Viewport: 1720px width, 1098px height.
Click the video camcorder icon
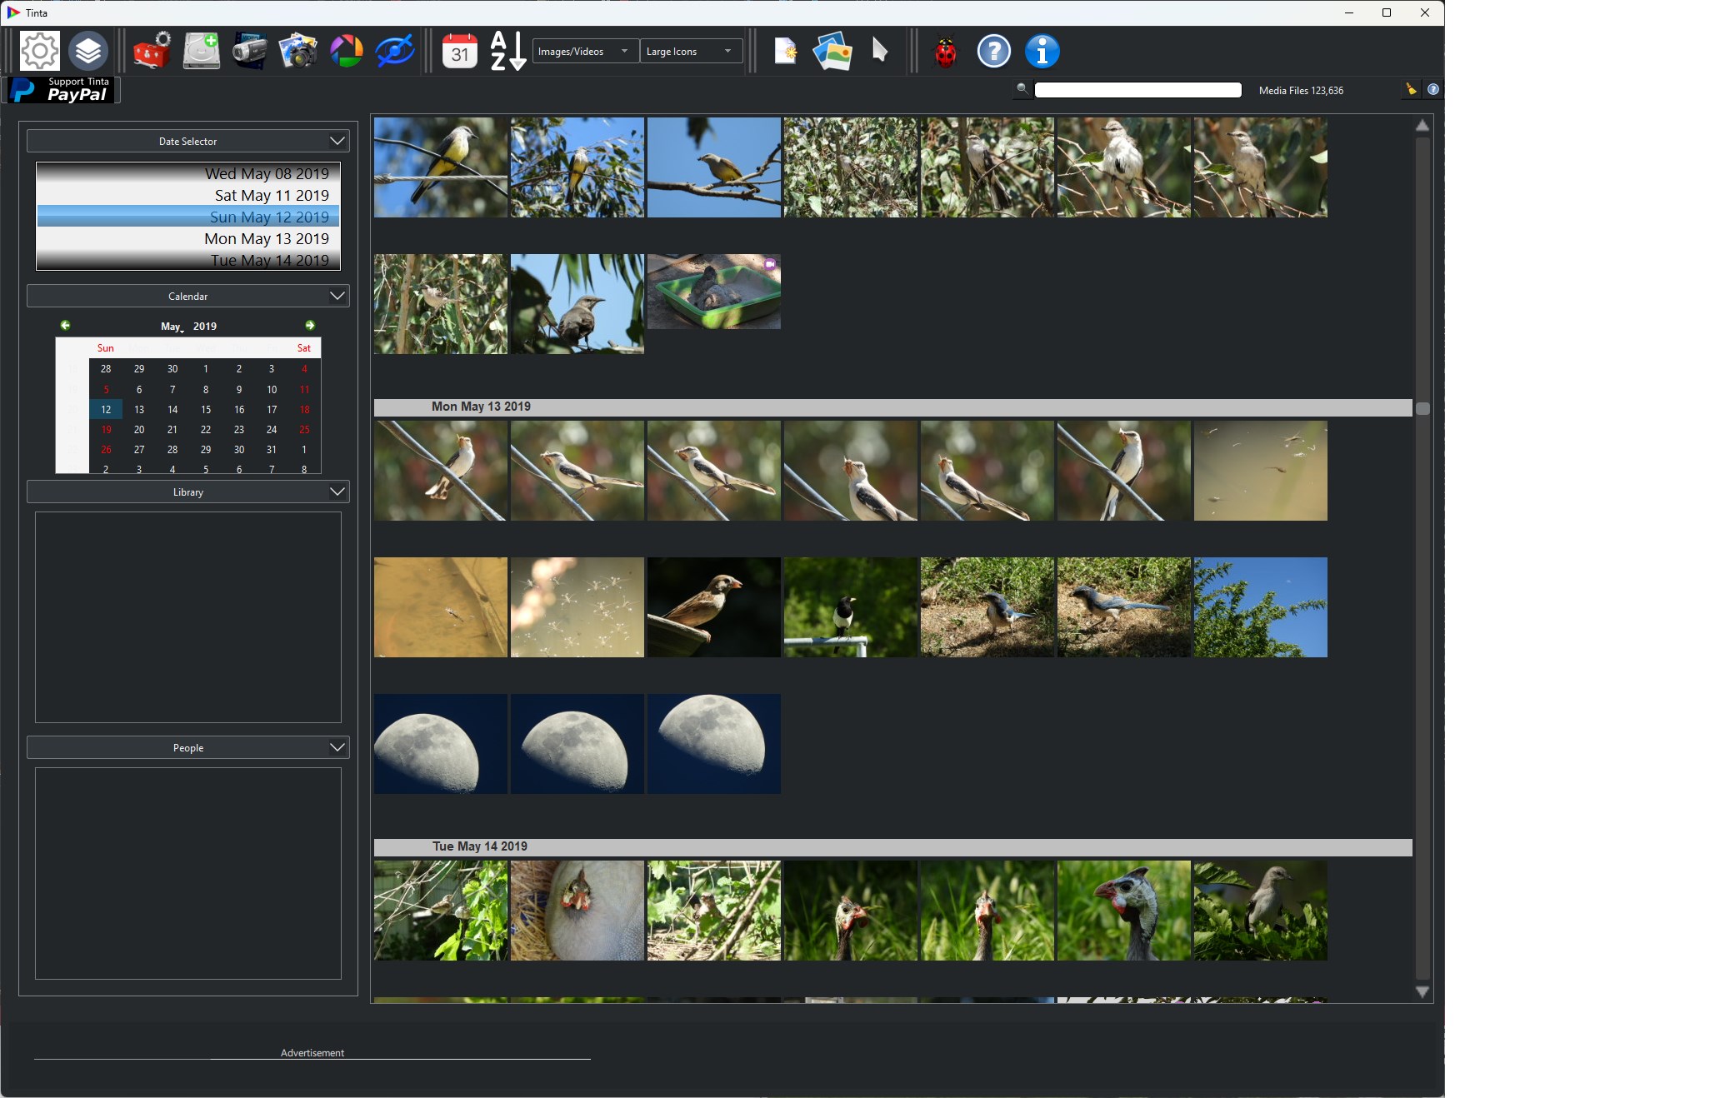[x=249, y=52]
